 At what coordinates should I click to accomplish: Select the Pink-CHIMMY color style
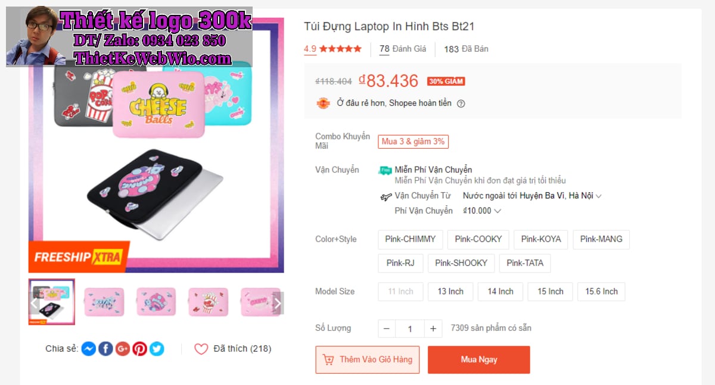pyautogui.click(x=410, y=239)
